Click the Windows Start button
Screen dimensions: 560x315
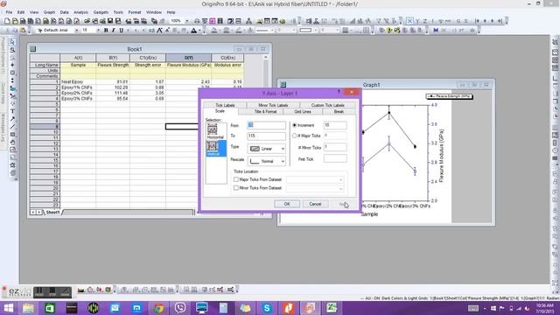[x=8, y=308]
